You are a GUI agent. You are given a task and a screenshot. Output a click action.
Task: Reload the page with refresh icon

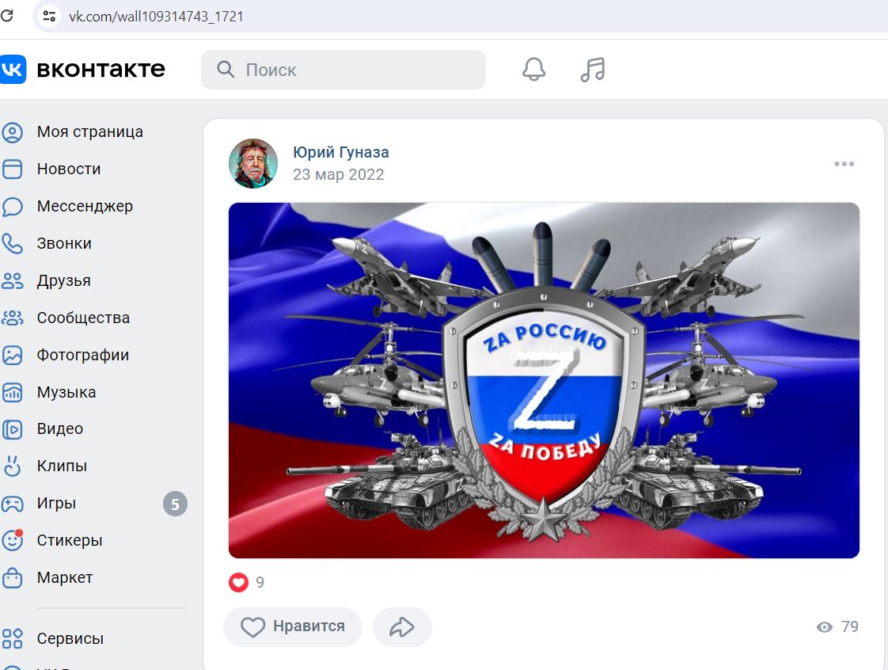click(6, 15)
